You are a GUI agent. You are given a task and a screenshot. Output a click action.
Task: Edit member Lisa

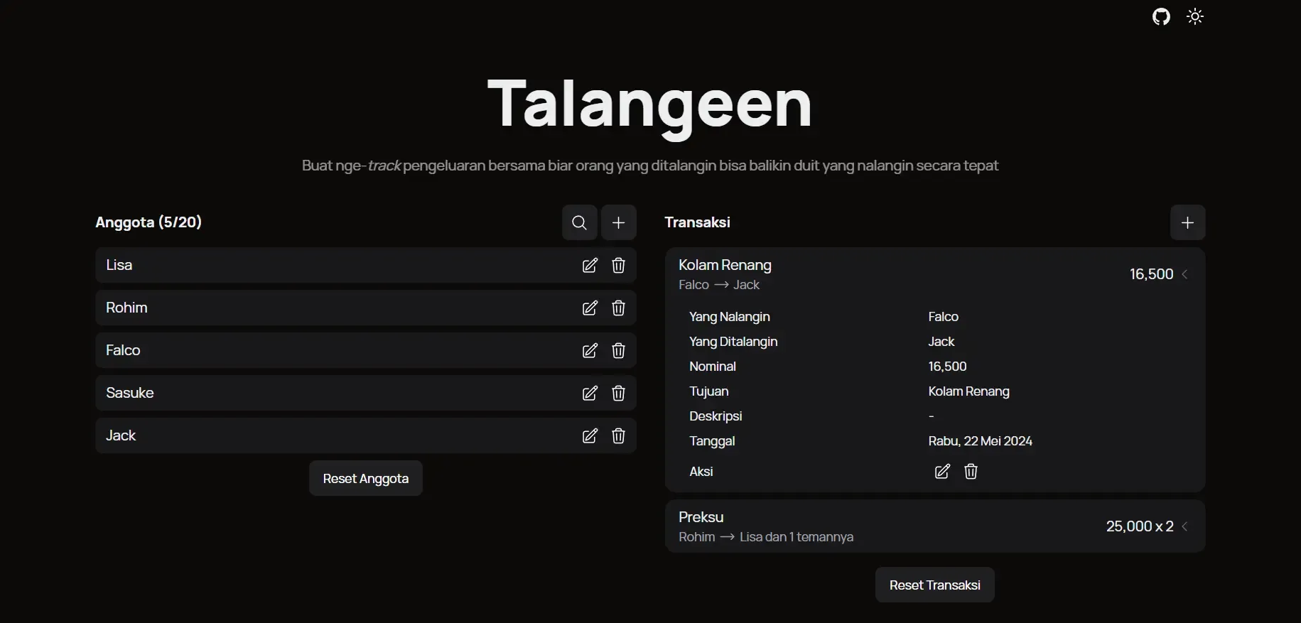pyautogui.click(x=590, y=265)
